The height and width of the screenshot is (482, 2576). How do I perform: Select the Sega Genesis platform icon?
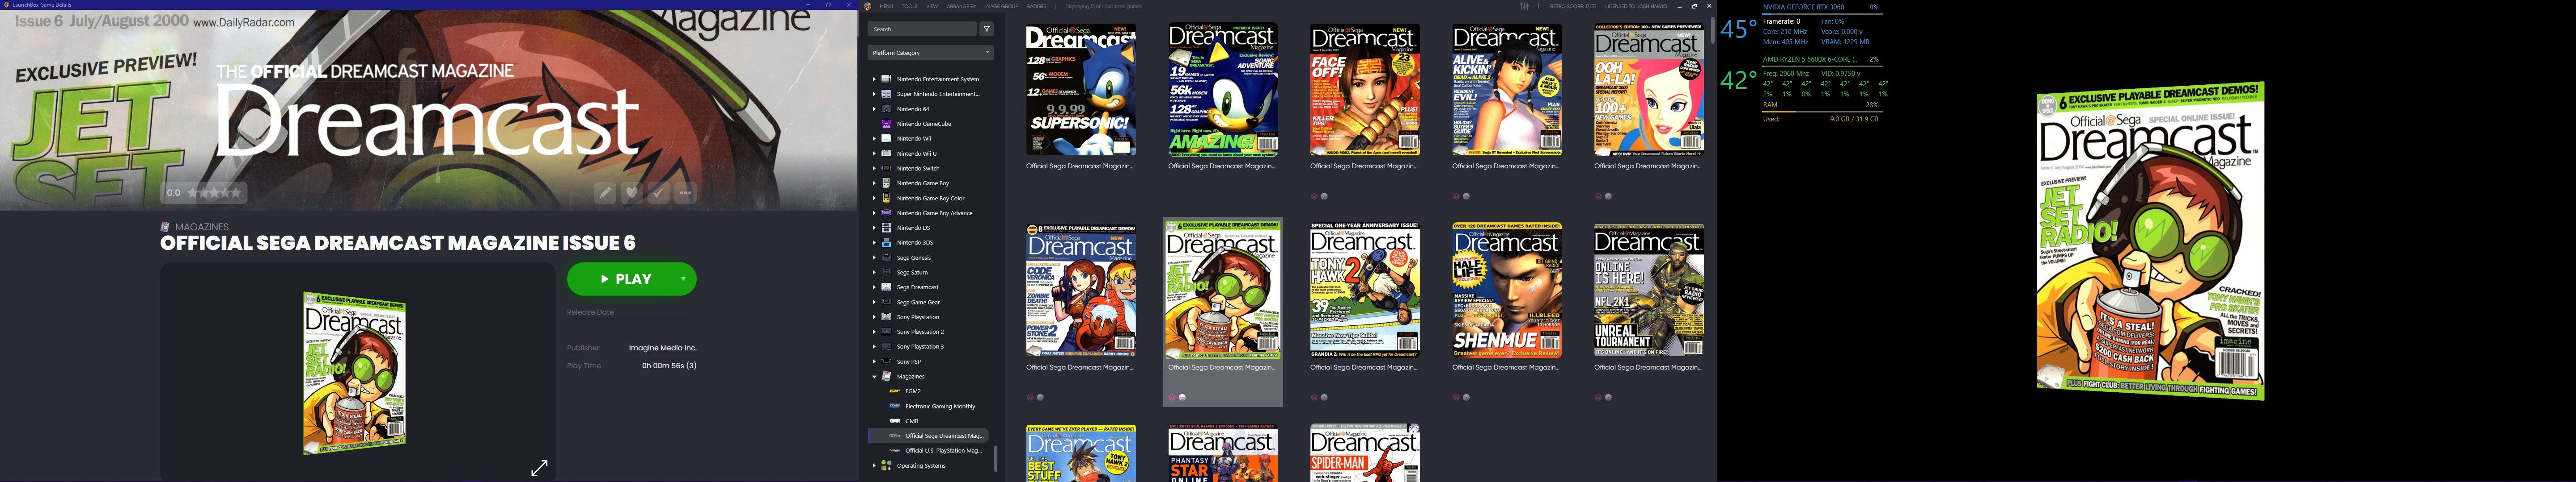click(x=886, y=258)
